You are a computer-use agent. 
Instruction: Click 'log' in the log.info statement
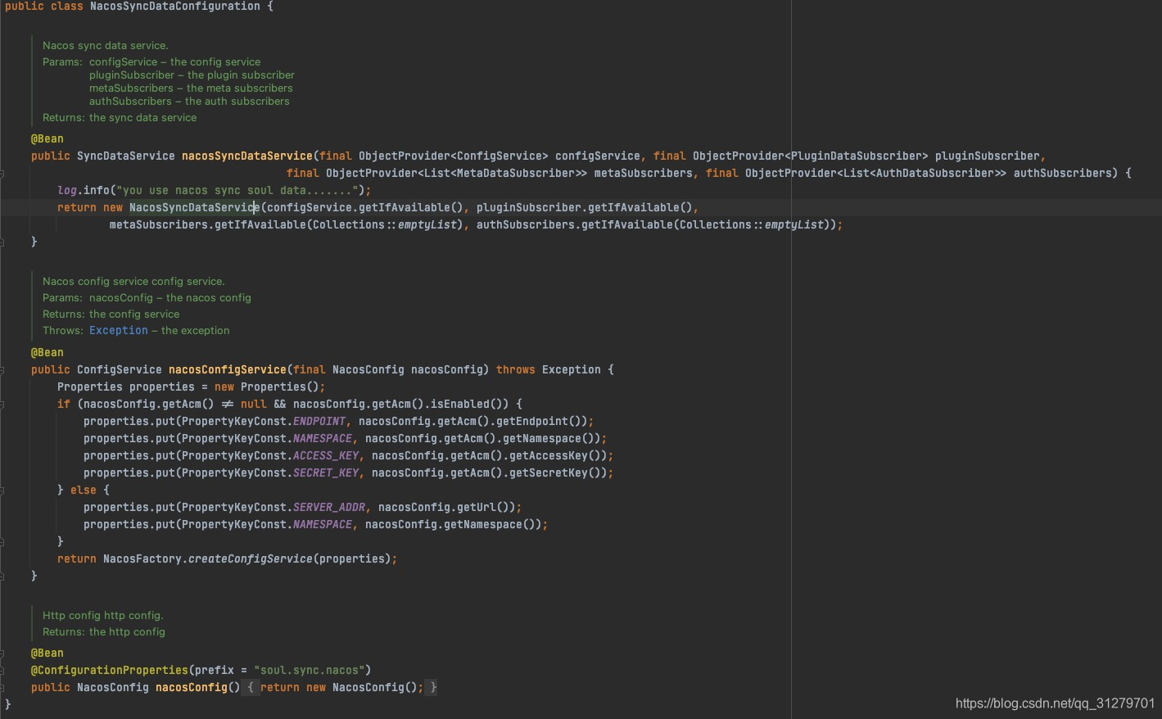[67, 190]
